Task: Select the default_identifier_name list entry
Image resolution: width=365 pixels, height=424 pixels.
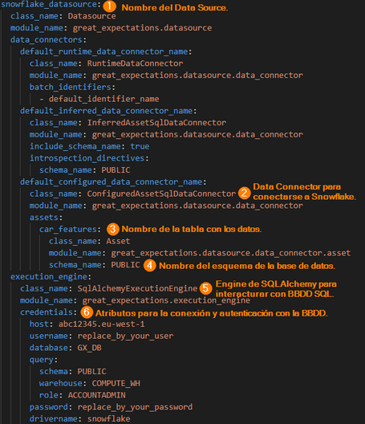Action: 103,99
